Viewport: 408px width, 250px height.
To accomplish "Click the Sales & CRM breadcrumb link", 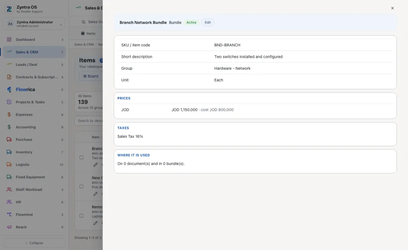I will pos(84,45).
